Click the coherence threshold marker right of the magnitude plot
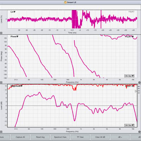This screenshot has width=141, height=141. [136, 91]
